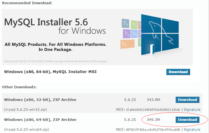Download the 32-bit ZIP Archive
This screenshot has width=209, height=133.
click(187, 100)
